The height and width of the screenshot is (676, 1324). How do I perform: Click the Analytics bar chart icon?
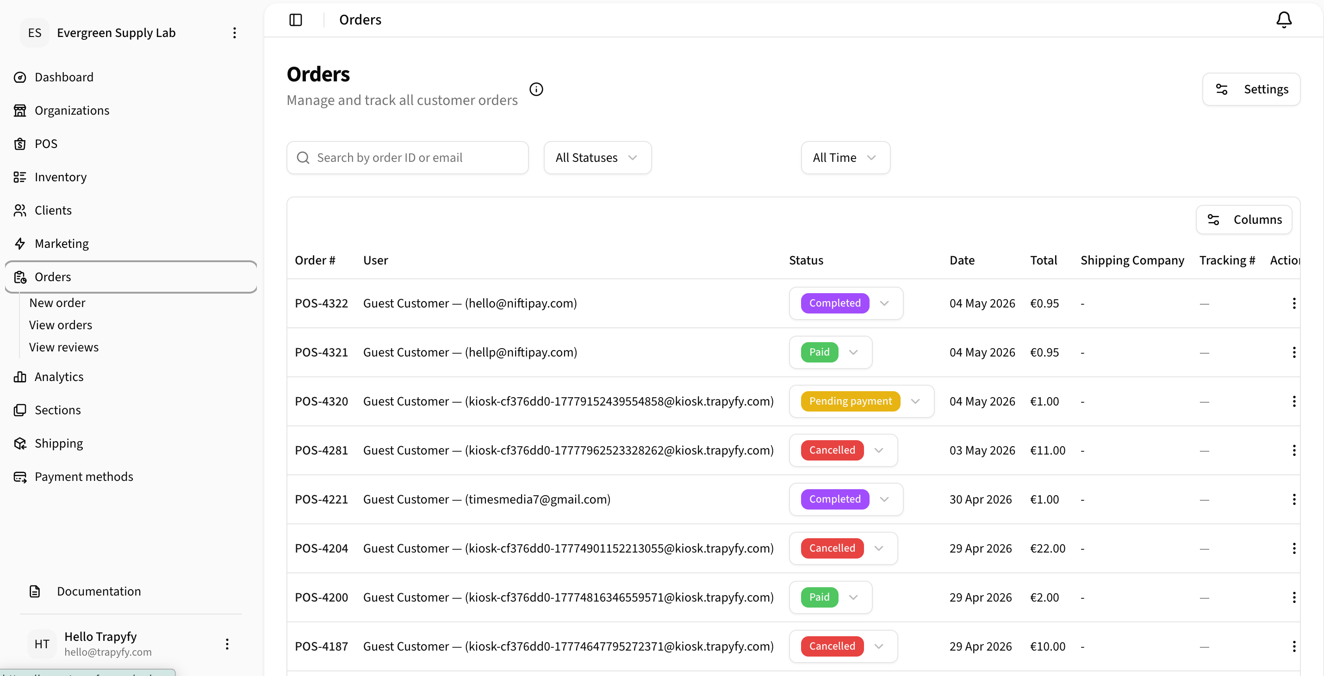[20, 377]
